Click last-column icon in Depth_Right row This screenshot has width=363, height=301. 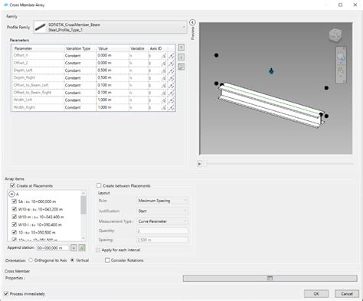pos(172,78)
